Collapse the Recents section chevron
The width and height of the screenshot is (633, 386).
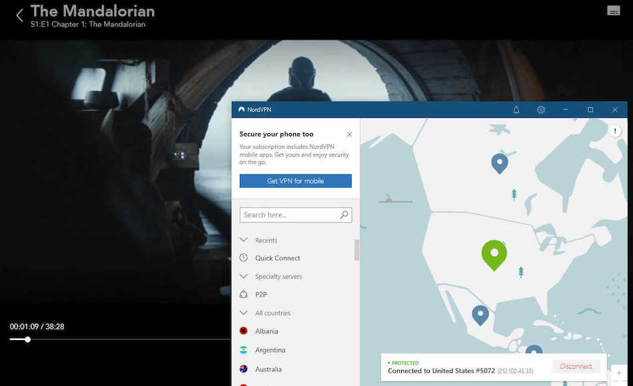(243, 240)
